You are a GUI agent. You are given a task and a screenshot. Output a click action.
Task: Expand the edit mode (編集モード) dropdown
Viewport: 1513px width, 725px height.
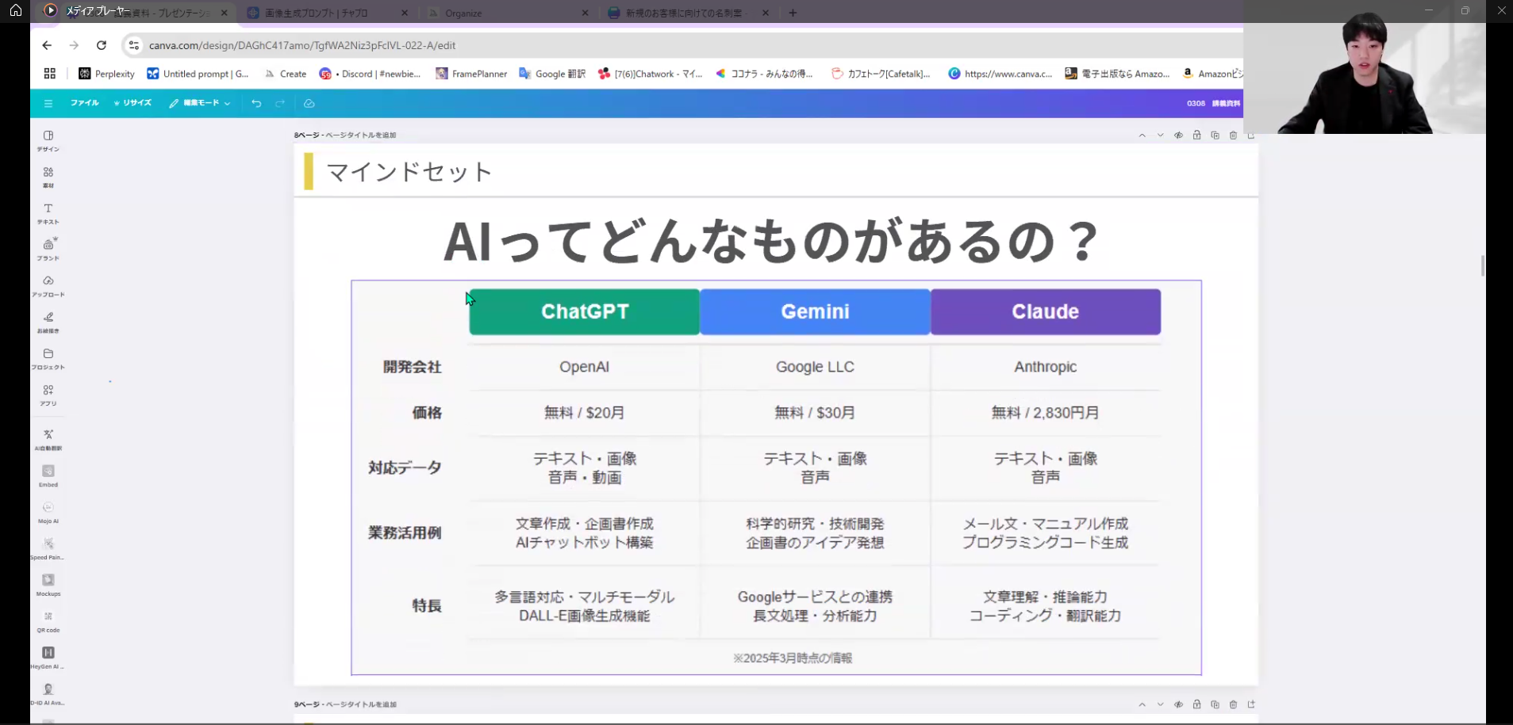(x=200, y=103)
